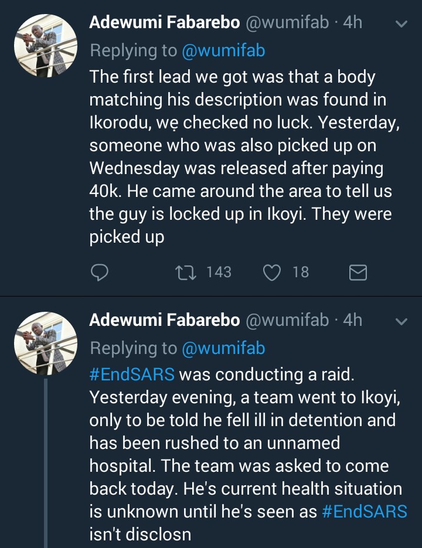Open the #EndSARS hashtag starting second tweet
The width and height of the screenshot is (422, 548).
(132, 375)
